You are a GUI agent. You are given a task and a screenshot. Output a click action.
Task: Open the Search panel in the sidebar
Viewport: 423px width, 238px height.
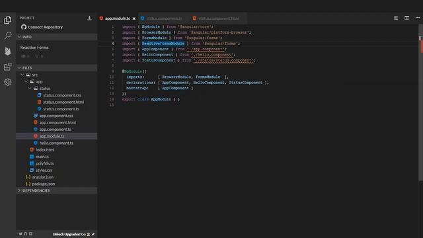pos(8,35)
